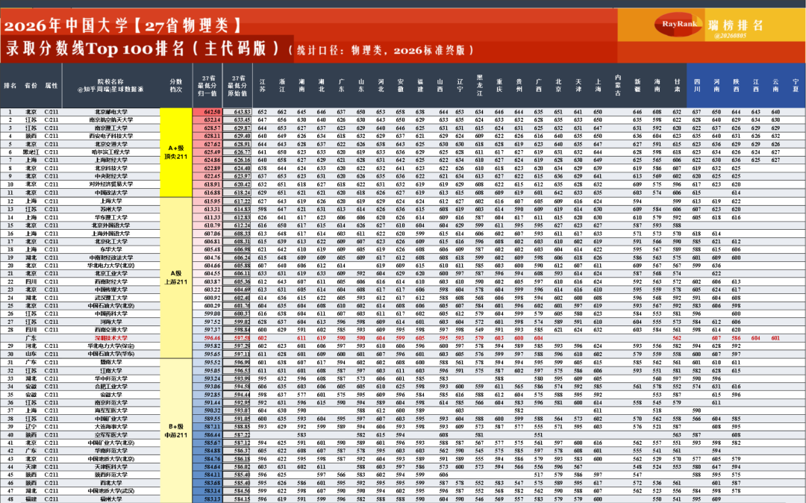Select the 27省最低分原始值 header
The image size is (806, 503).
coord(237,85)
